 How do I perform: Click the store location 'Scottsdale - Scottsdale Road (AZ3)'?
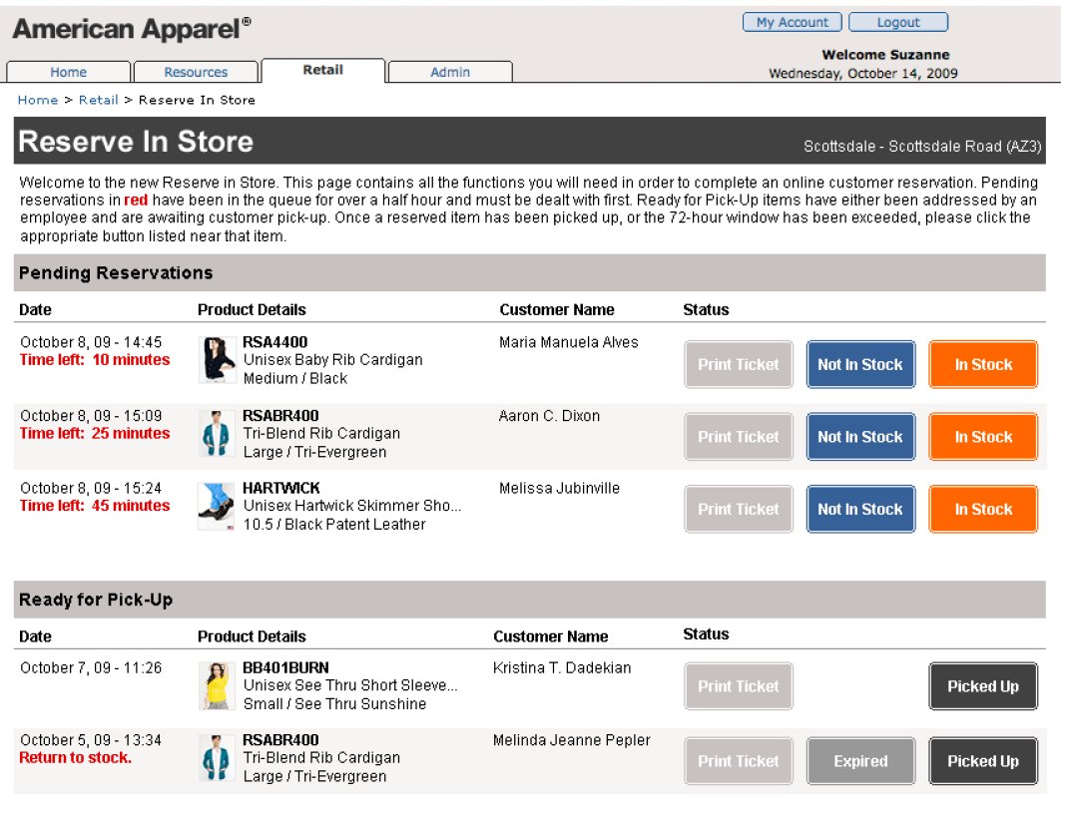click(x=922, y=147)
